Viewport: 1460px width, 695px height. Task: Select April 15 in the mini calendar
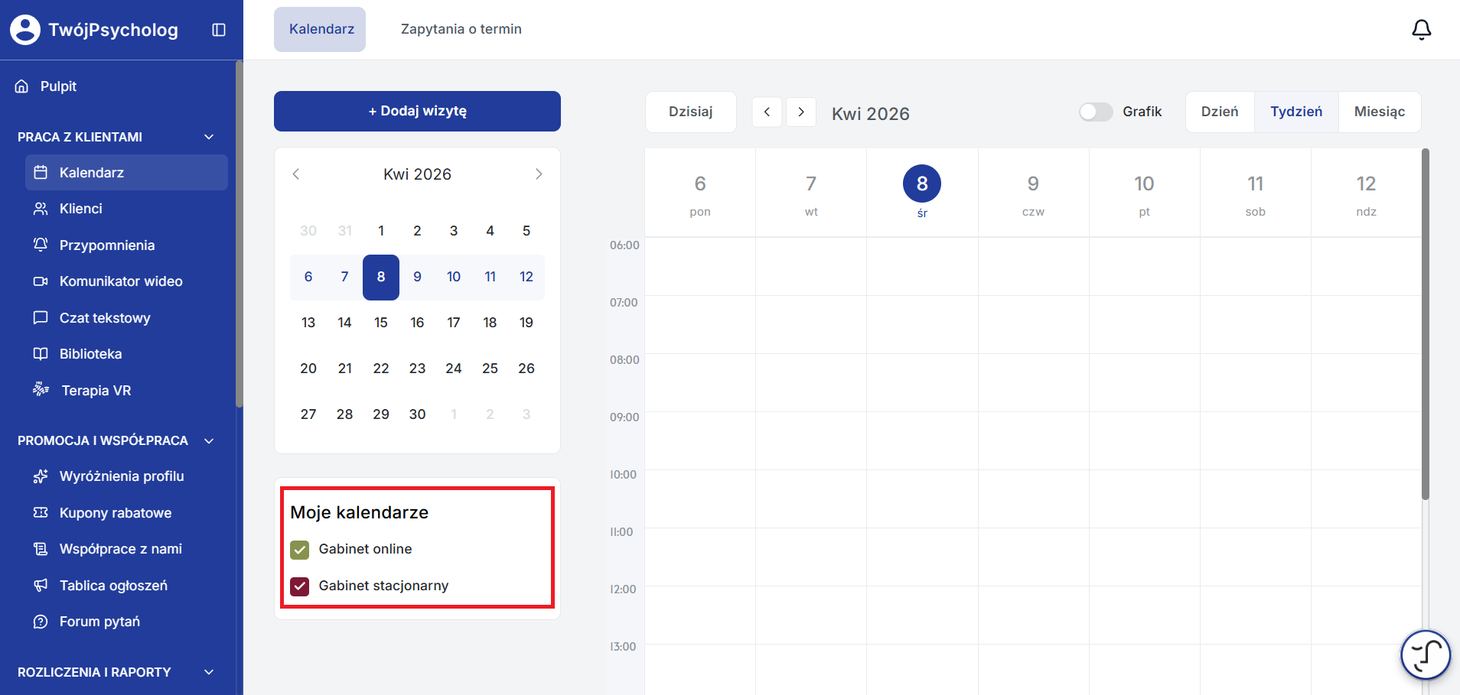381,323
